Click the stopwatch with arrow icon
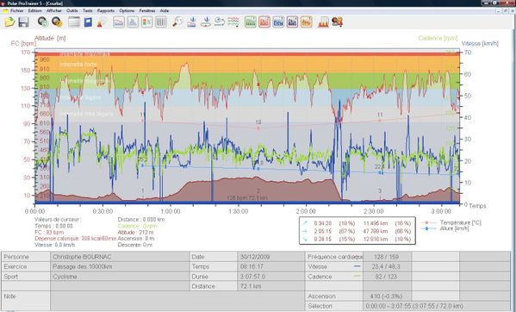This screenshot has width=516, height=312. pyautogui.click(x=220, y=22)
